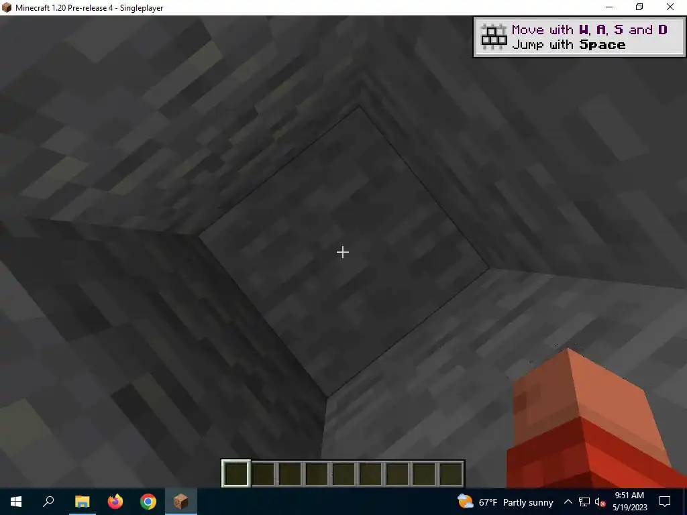This screenshot has width=687, height=515.
Task: Click the Minecraft taskbar icon
Action: pyautogui.click(x=181, y=502)
